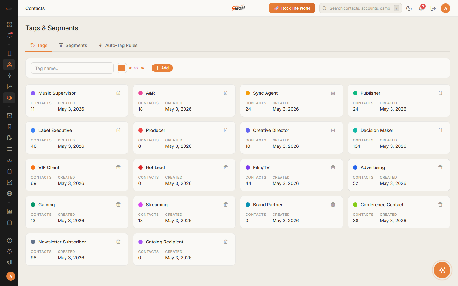458x286 pixels.
Task: Open the calendar icon in sidebar
Action: 10,222
